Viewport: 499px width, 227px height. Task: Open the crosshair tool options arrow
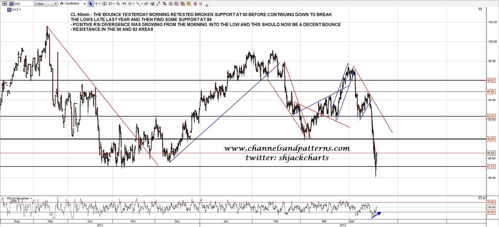click(x=100, y=4)
